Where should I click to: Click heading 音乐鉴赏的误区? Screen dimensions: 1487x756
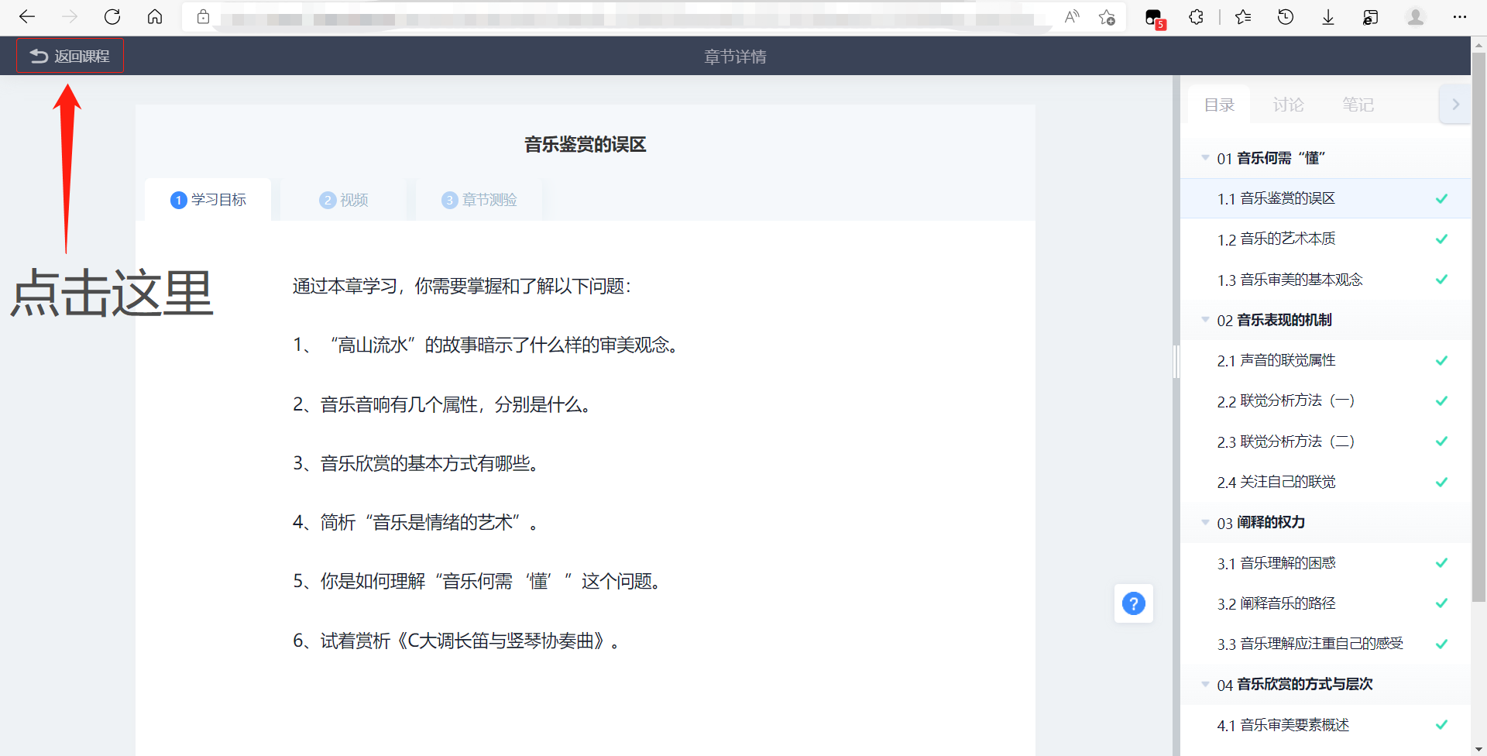pyautogui.click(x=586, y=145)
